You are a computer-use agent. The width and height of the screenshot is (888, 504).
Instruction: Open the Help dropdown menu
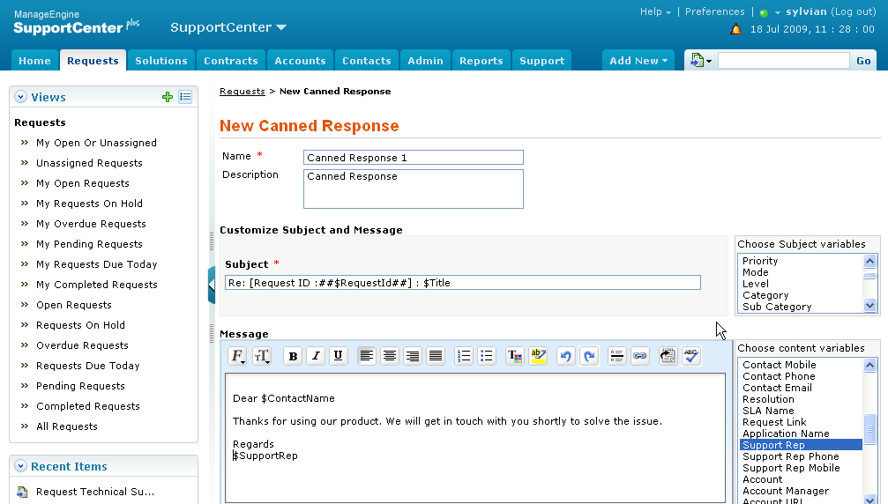point(655,11)
